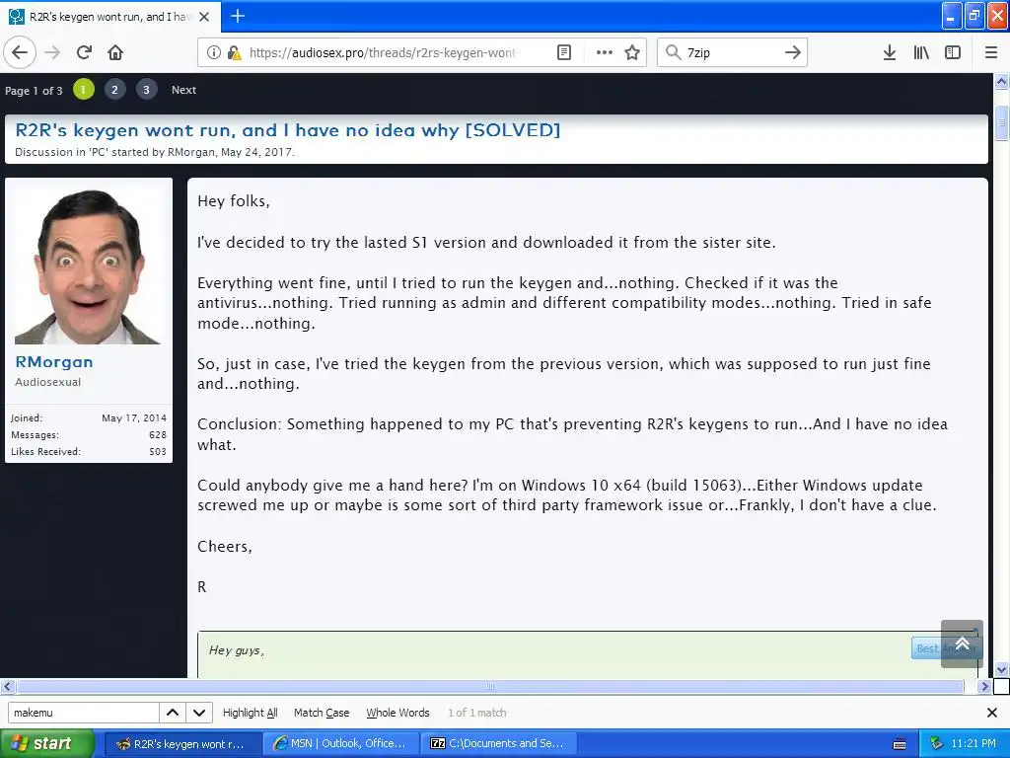Open page actions three-dot menu

coord(605,52)
